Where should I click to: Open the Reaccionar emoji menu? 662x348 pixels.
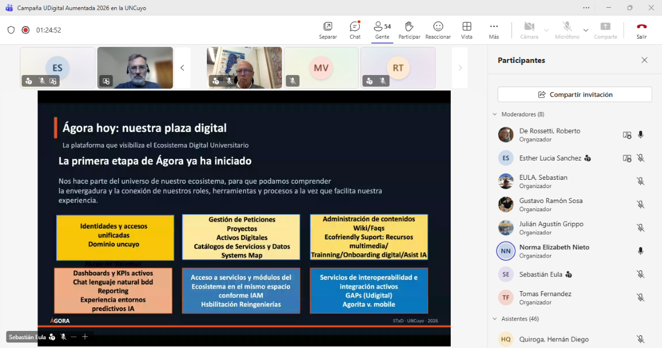click(x=438, y=30)
